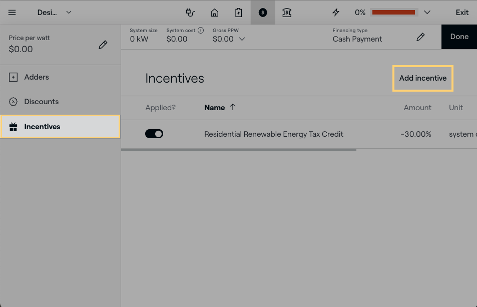Screen dimensions: 477x307
Task: Click Add incentive
Action: click(x=423, y=78)
